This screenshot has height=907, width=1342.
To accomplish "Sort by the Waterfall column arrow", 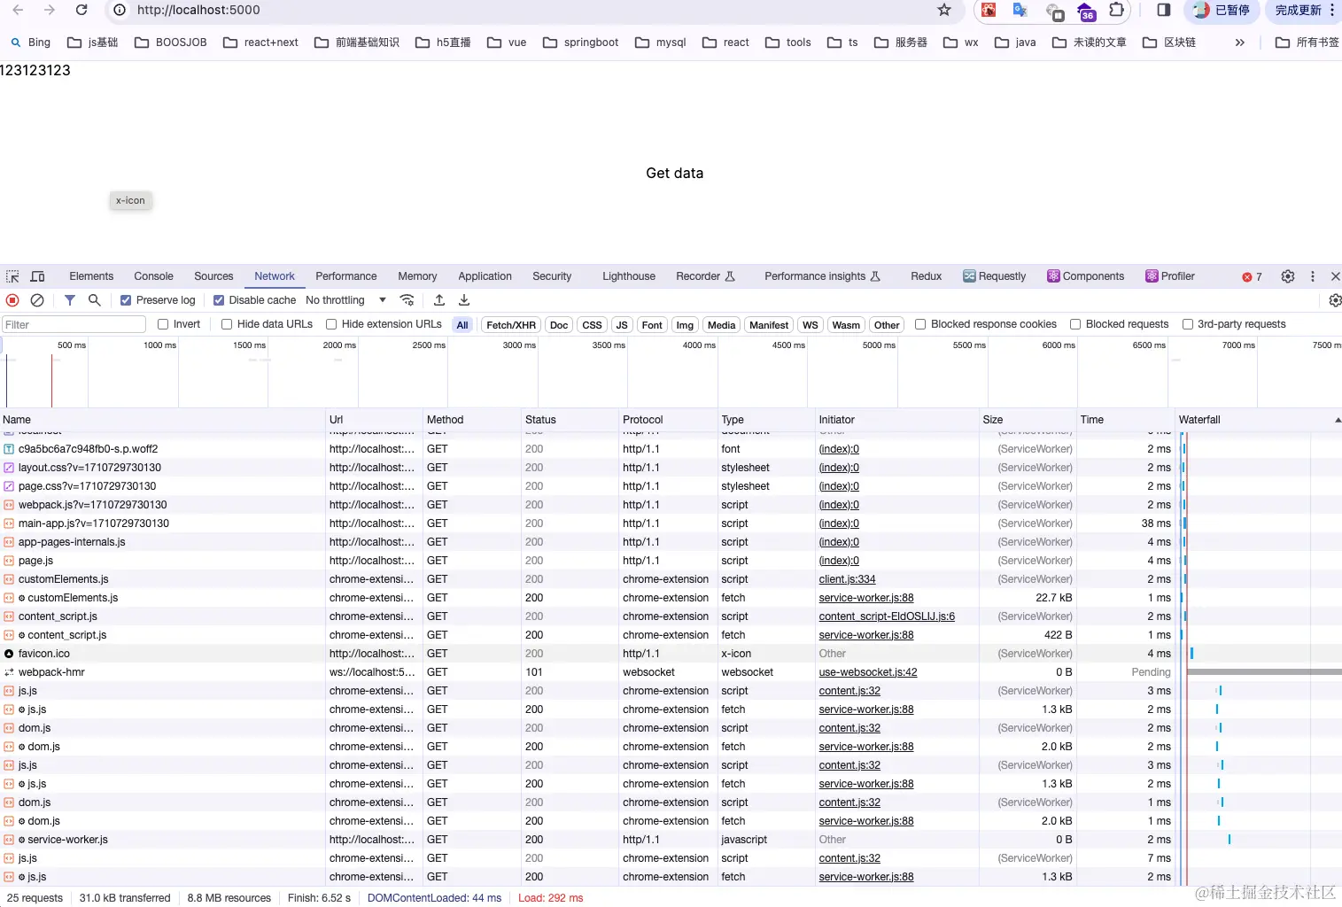I will 1337,420.
